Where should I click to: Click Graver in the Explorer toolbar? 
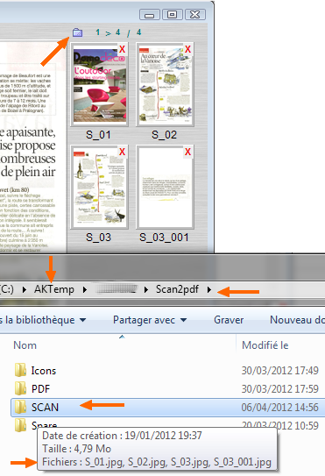[x=229, y=320]
